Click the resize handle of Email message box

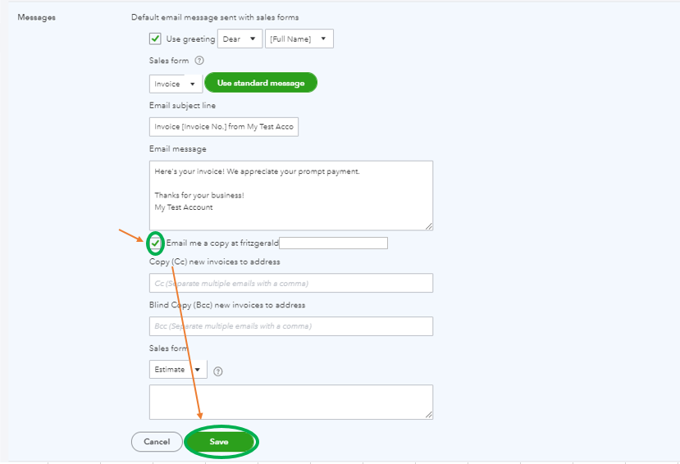click(428, 226)
